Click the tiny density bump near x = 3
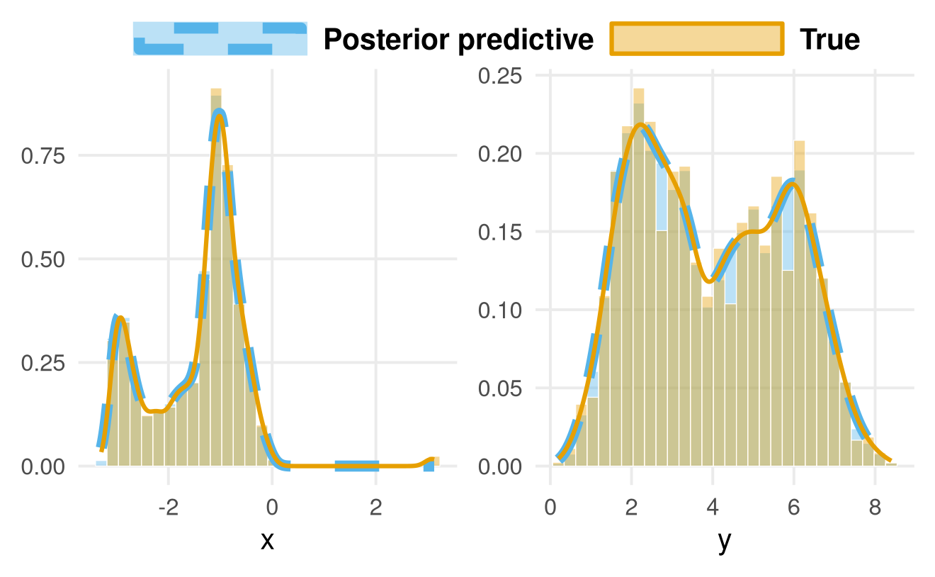 [x=430, y=461]
